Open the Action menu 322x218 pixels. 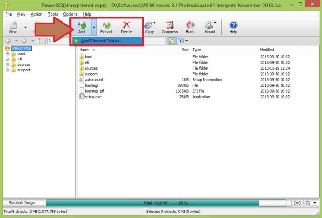(x=36, y=14)
